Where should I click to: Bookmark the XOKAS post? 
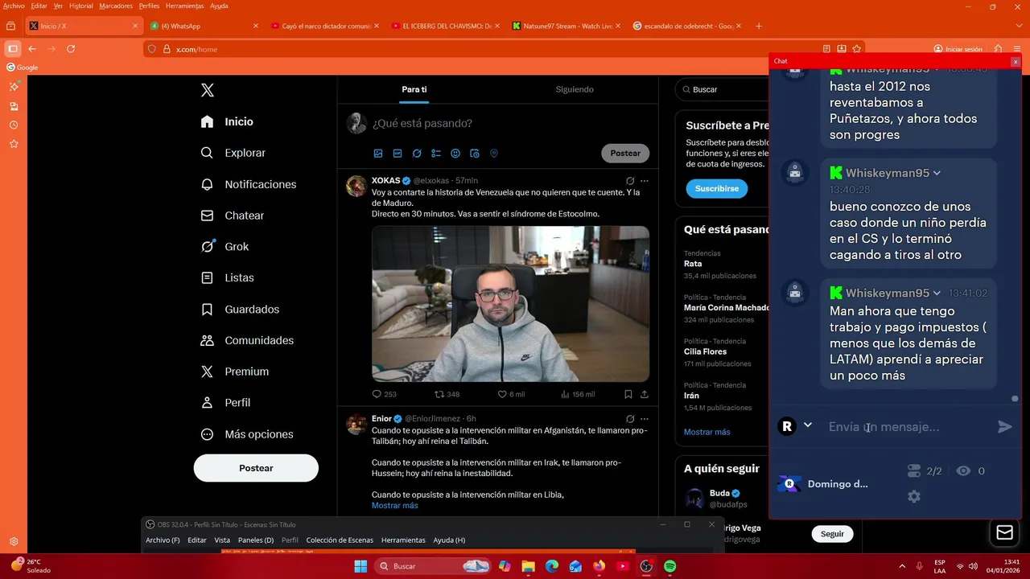tap(628, 394)
